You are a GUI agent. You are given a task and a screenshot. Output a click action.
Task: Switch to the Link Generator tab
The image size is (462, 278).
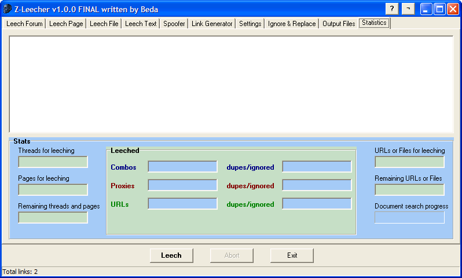point(212,24)
